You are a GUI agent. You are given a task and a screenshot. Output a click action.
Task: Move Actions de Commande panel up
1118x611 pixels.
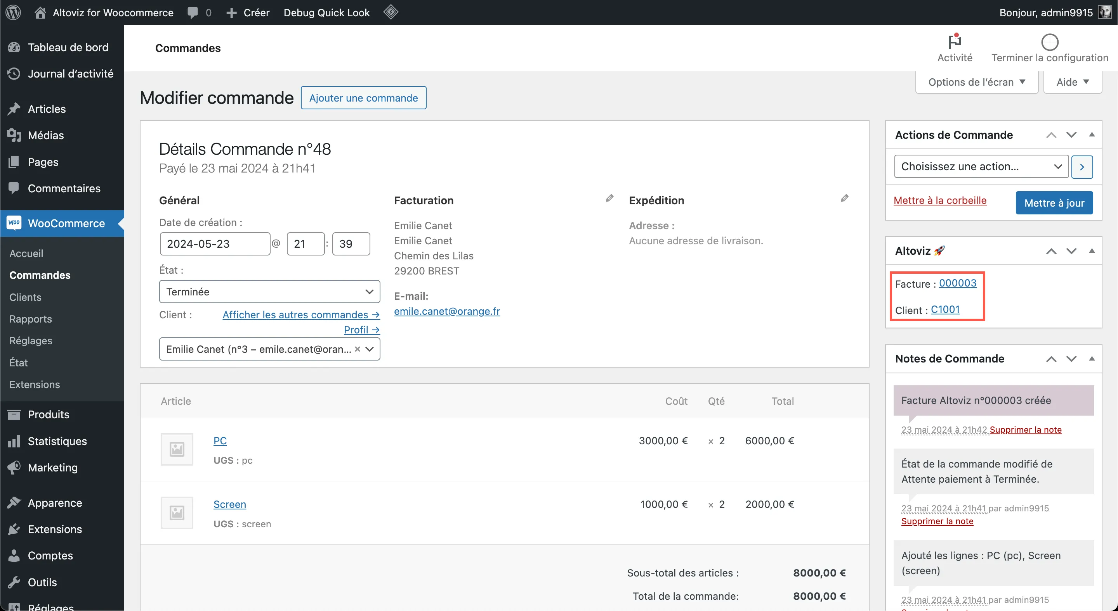pos(1051,135)
